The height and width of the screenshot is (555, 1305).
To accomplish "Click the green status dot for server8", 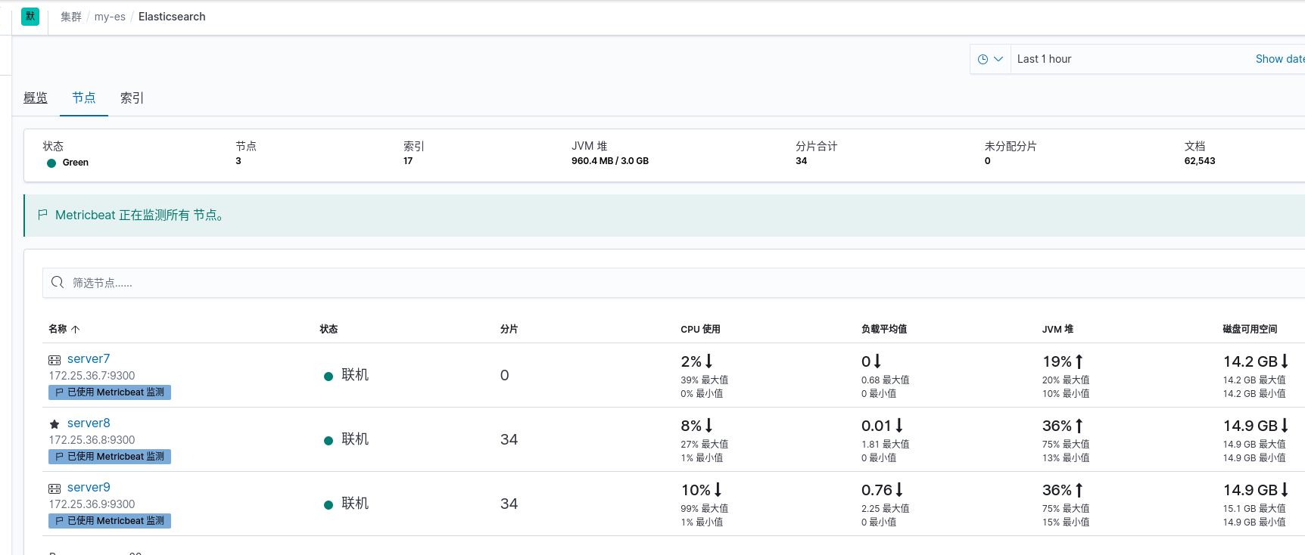I will (329, 441).
